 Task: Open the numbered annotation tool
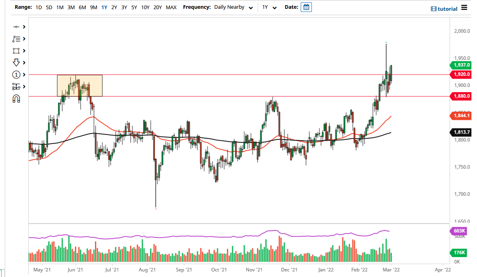point(16,75)
